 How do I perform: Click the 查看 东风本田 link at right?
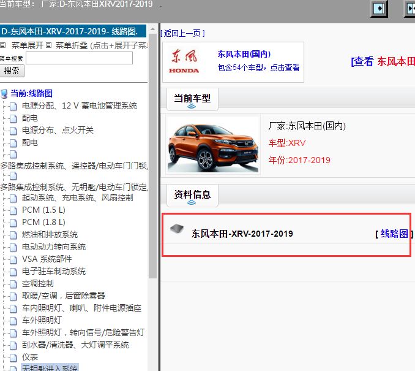383,61
